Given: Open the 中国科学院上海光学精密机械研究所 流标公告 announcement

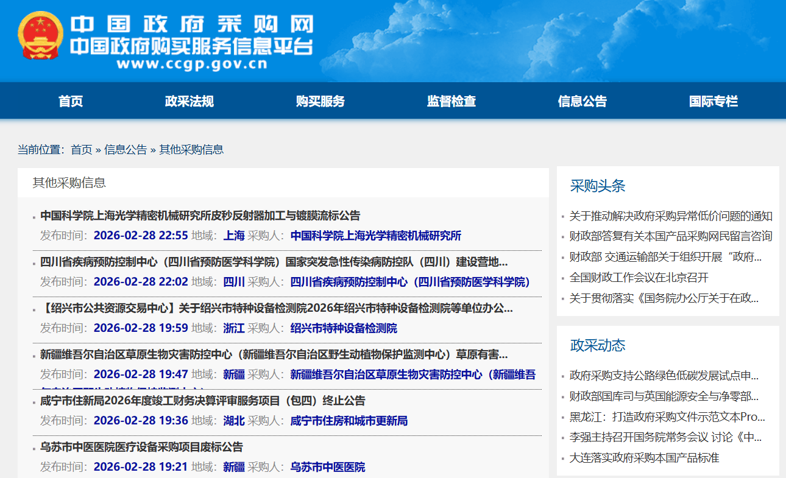Looking at the screenshot, I should click(200, 216).
